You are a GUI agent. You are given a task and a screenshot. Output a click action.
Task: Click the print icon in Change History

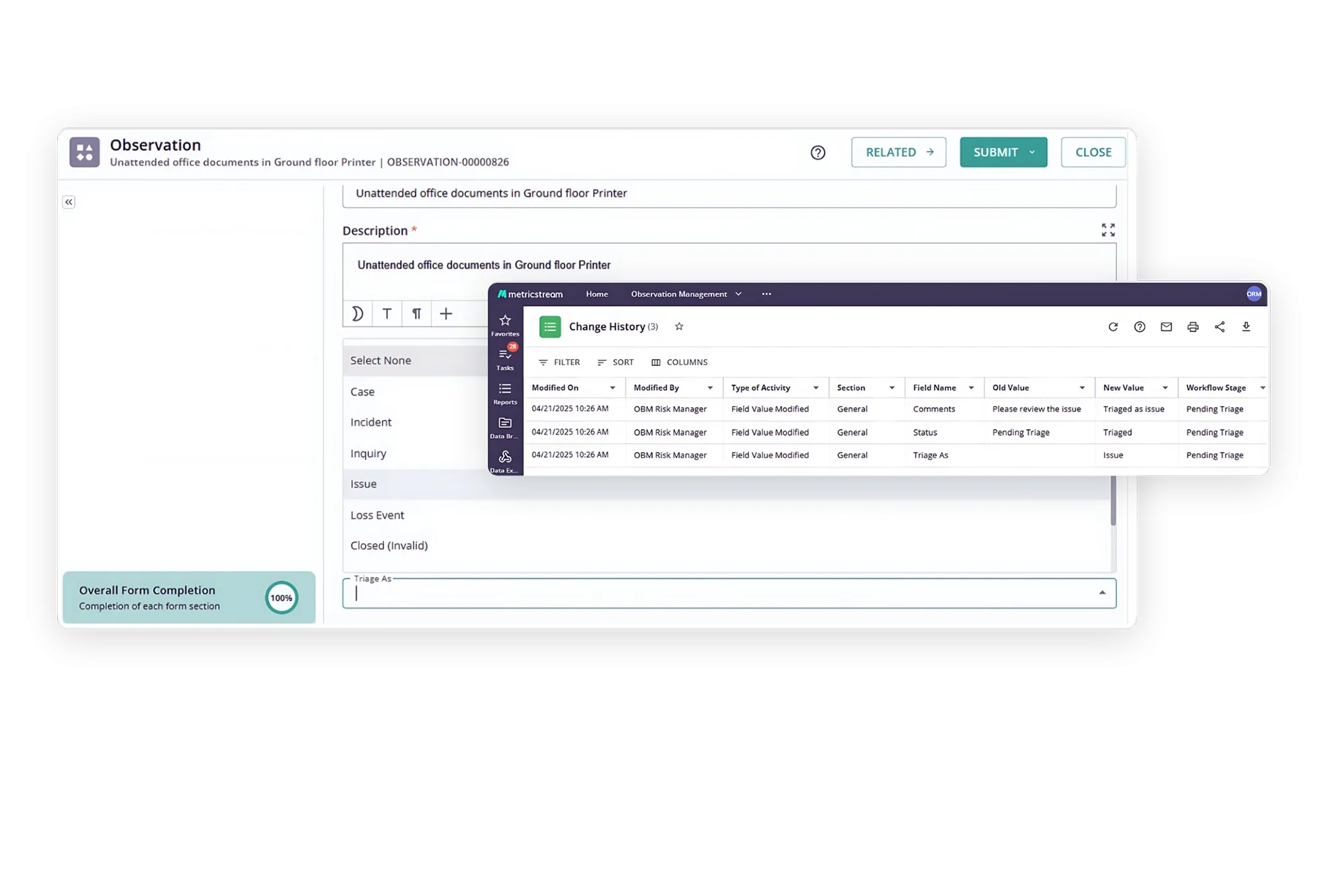point(1193,327)
